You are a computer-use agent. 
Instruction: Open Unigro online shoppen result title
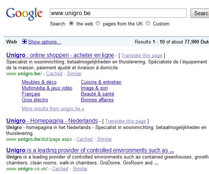(60, 55)
